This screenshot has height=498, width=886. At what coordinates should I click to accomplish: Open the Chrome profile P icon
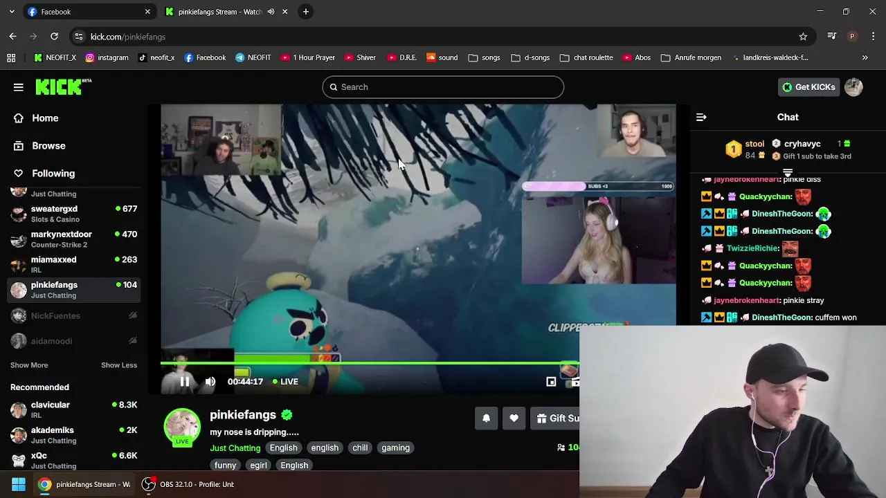tap(852, 37)
